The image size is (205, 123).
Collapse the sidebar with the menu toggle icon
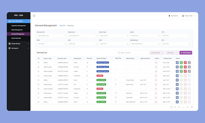click(x=34, y=16)
